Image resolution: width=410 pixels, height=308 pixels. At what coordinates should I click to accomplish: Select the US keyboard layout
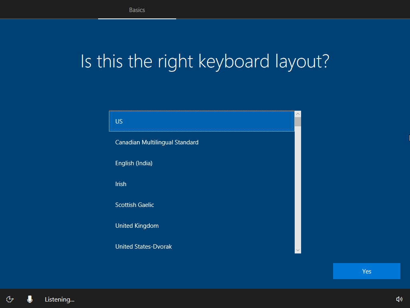202,121
